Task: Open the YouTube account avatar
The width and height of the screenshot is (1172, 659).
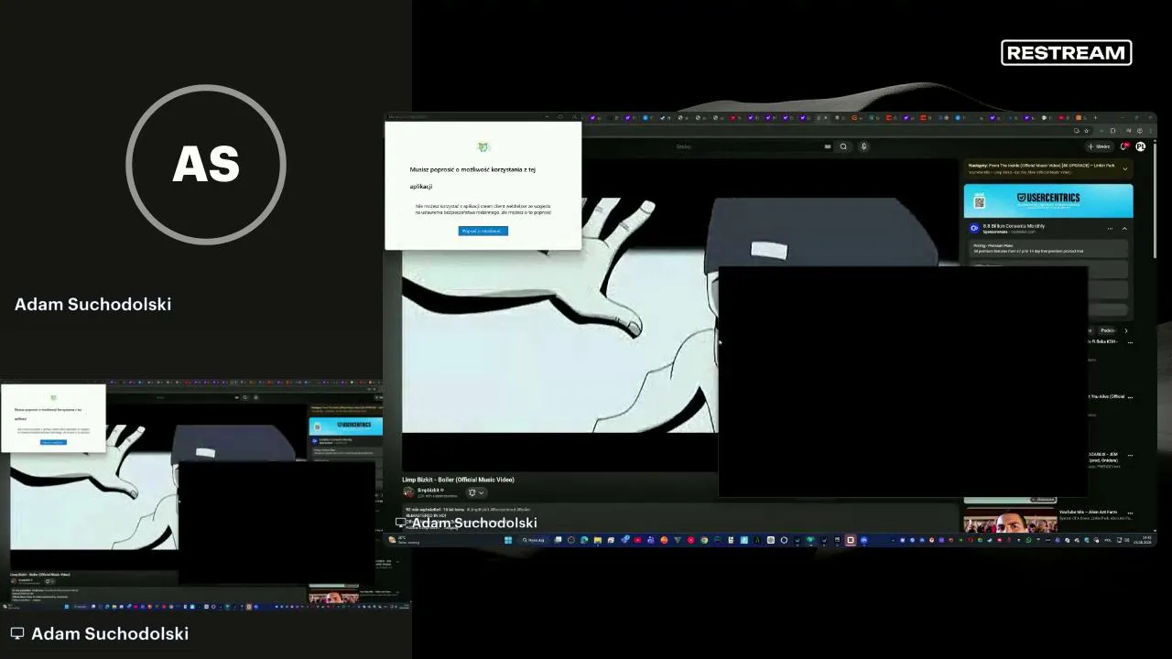Action: click(x=1141, y=146)
